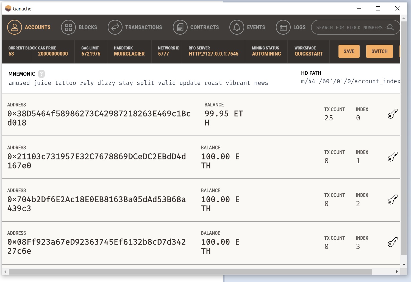Click the scroll left arrow
The width and height of the screenshot is (411, 282).
(x=5, y=272)
